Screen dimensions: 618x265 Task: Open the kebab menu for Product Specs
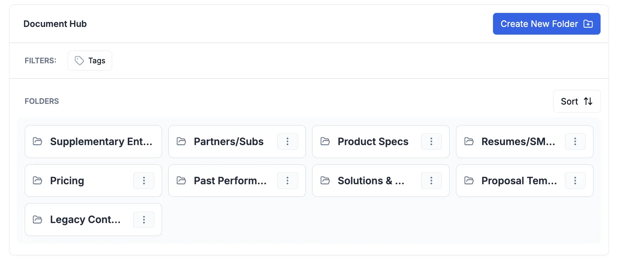coord(431,142)
